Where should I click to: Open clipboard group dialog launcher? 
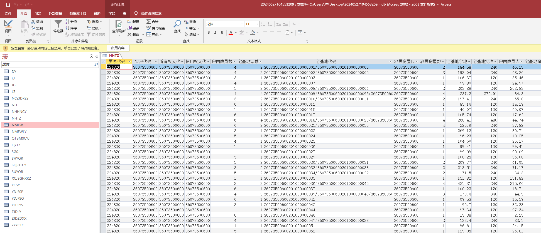(48, 42)
